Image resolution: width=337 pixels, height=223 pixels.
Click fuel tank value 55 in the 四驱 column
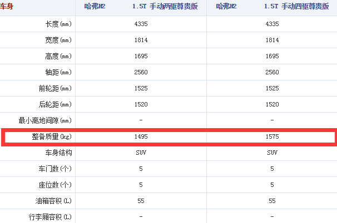[x=272, y=201]
